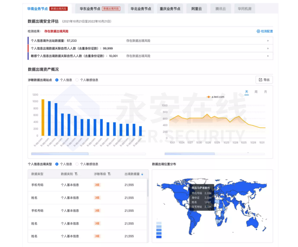The height and width of the screenshot is (247, 298).
Task: Expand the 个人信息境外出站数据量 row arrow
Action: click(268, 41)
